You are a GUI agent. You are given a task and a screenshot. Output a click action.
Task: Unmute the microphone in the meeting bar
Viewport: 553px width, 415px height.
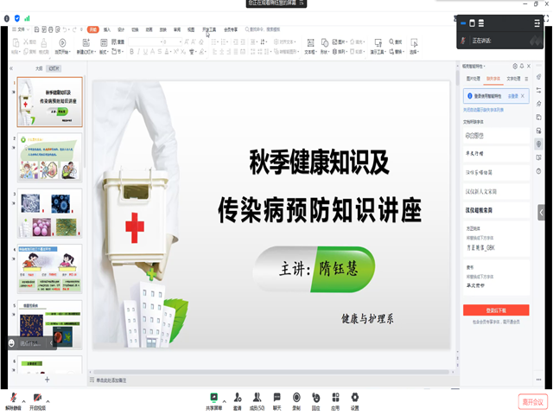click(x=14, y=399)
